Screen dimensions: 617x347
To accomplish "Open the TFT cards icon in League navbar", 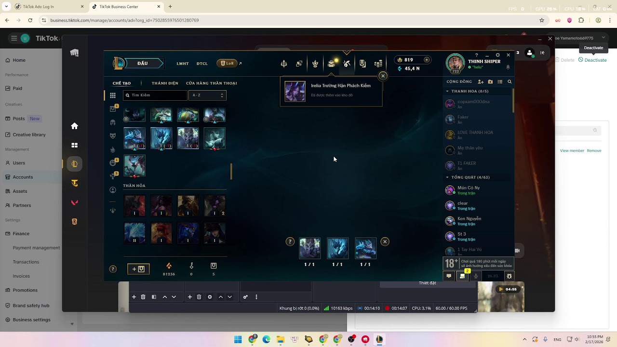I will pos(299,64).
